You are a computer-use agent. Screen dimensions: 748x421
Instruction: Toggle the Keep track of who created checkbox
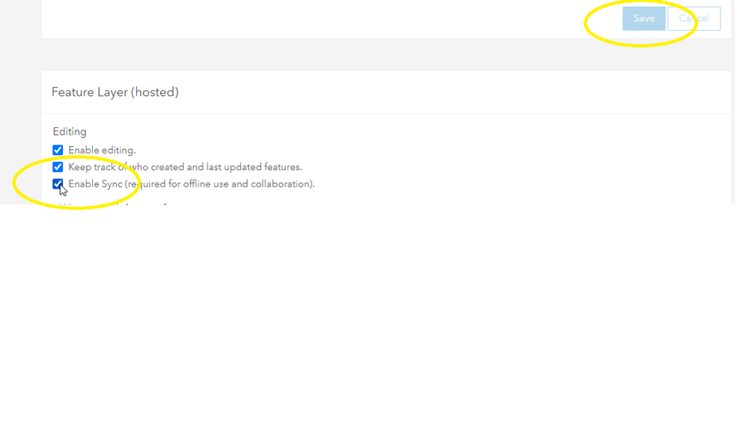click(x=58, y=167)
